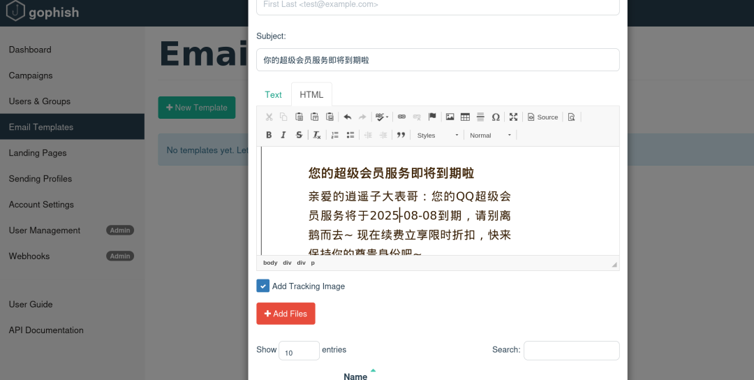Insert a bulleted list

tap(350, 135)
